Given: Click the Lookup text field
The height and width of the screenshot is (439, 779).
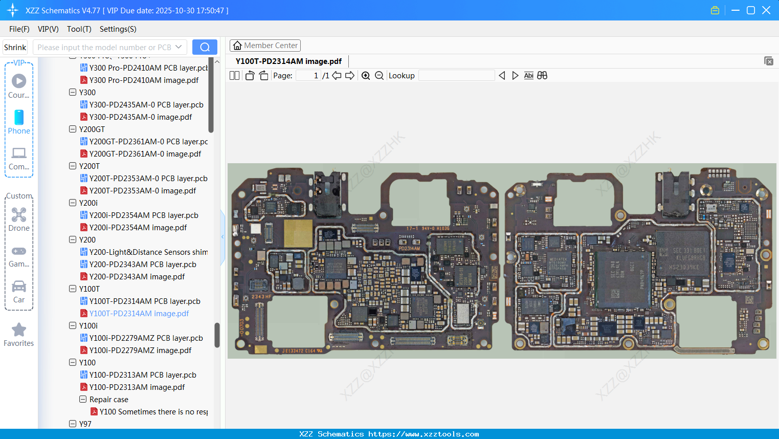Looking at the screenshot, I should pos(457,76).
